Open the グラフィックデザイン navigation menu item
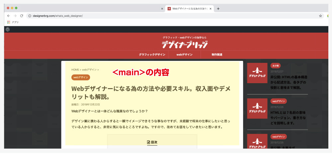The image size is (332, 155). 152,55
